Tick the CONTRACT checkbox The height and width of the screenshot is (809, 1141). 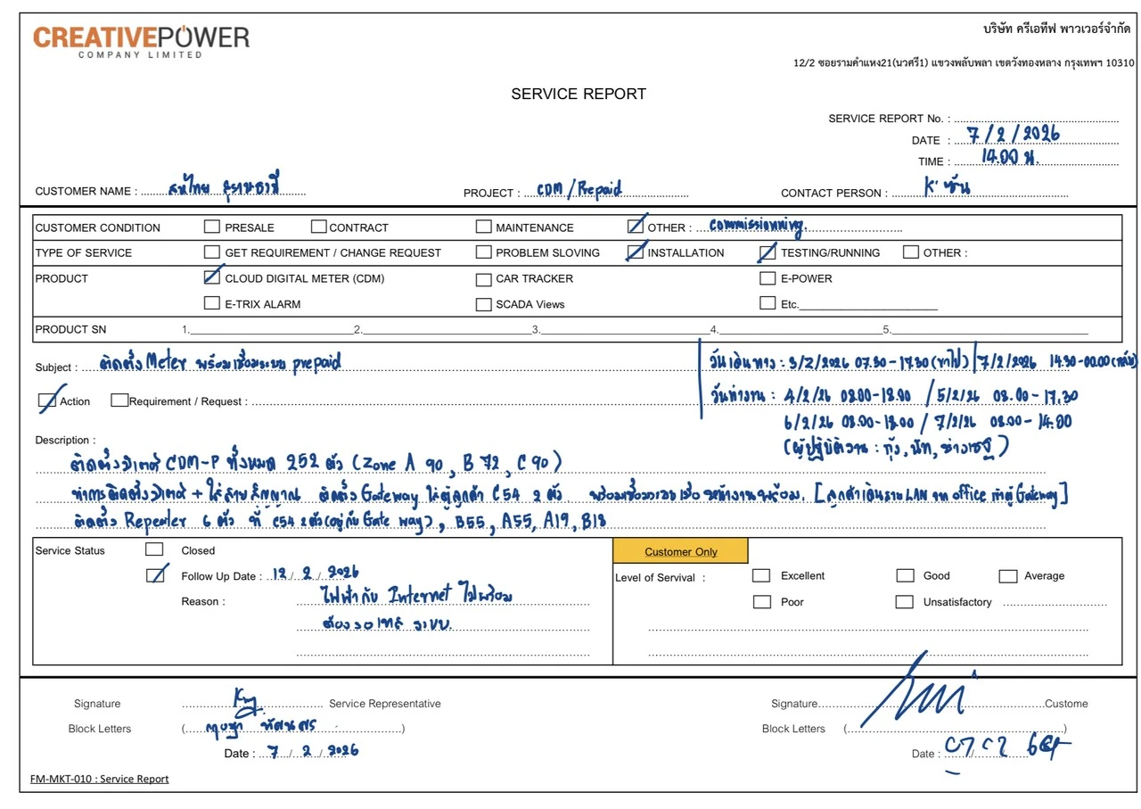318,227
